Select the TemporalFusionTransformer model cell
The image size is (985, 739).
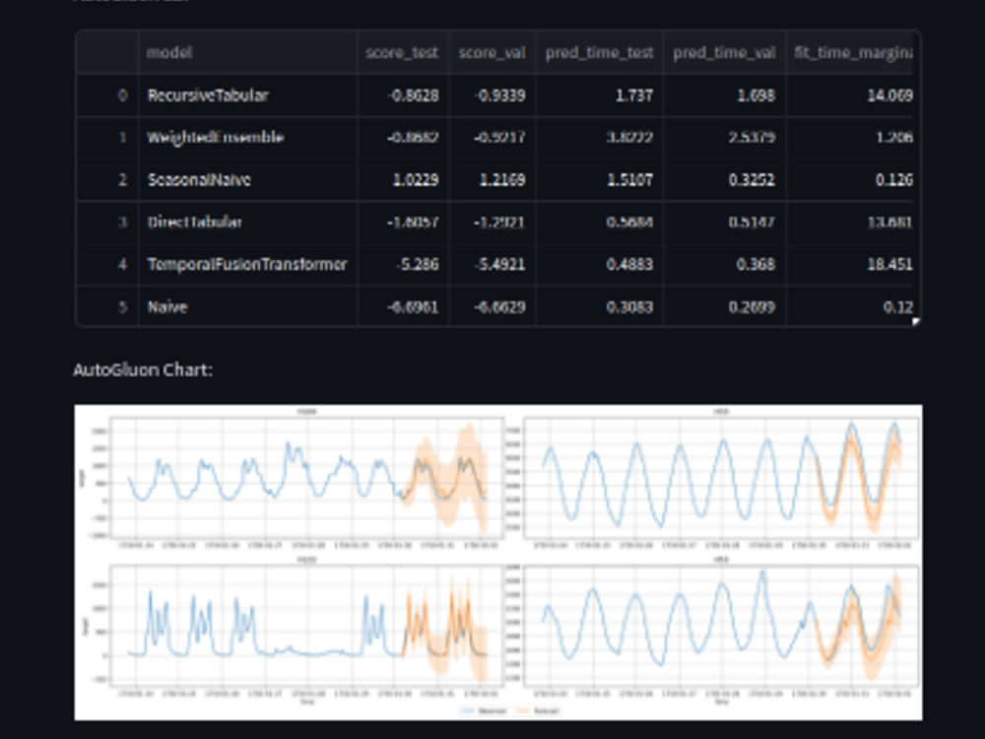pos(247,264)
